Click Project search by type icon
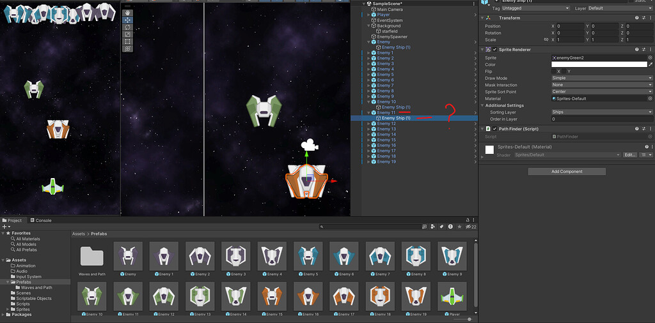Viewport: 655px width, 323px height. click(433, 227)
